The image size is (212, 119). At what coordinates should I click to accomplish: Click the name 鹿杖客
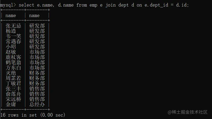[x=13, y=57]
